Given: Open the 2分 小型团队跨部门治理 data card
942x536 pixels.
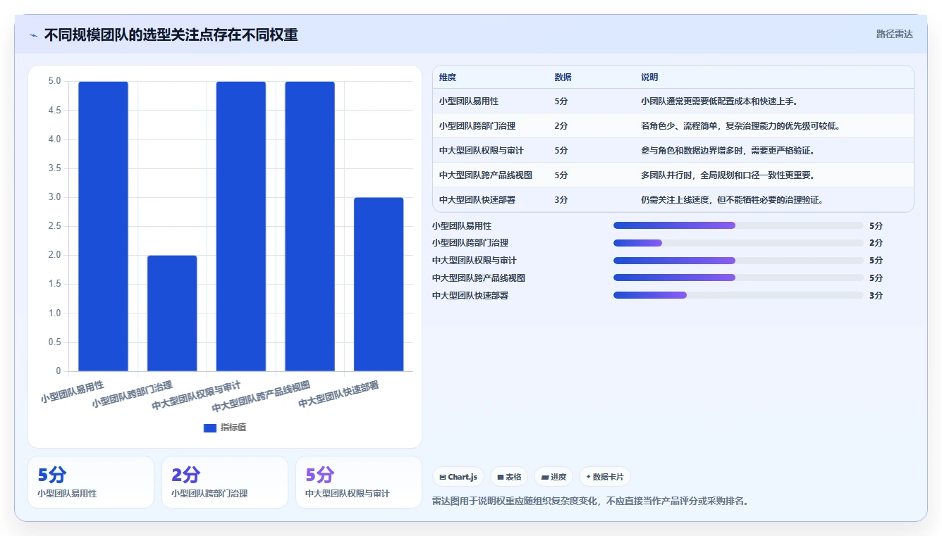Looking at the screenshot, I should [225, 482].
